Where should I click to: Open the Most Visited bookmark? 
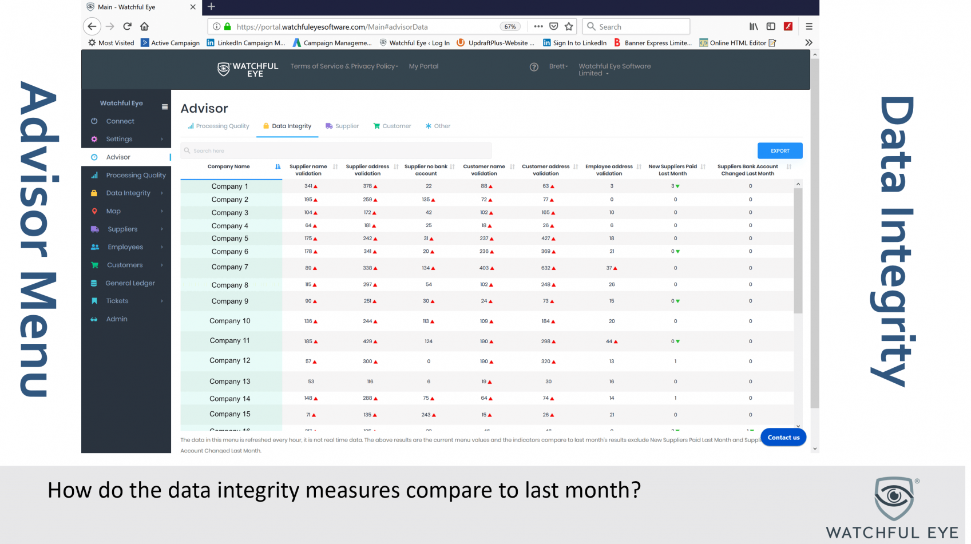coord(111,43)
